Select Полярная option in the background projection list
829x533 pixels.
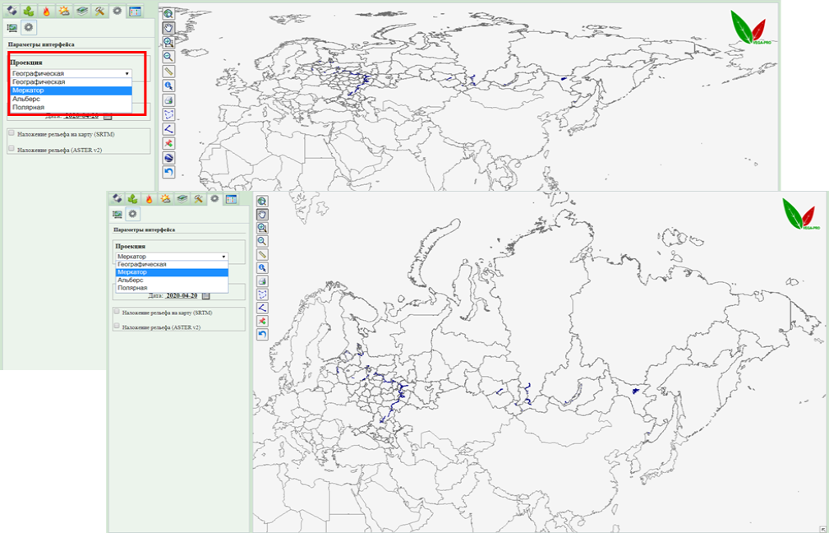click(29, 107)
